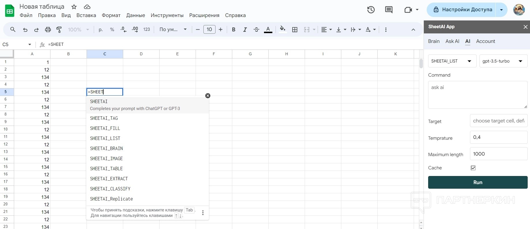Viewport: 530px width, 229px height.
Task: Click the print icon in toolbar
Action: click(x=48, y=30)
